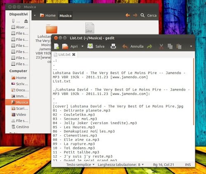This screenshot has width=206, height=174.
Task: Click the Dispositivi section header
Action: [19, 14]
